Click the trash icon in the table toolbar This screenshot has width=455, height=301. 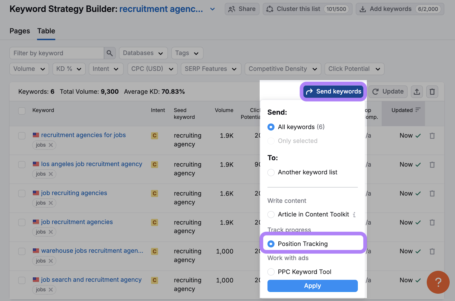(x=432, y=92)
